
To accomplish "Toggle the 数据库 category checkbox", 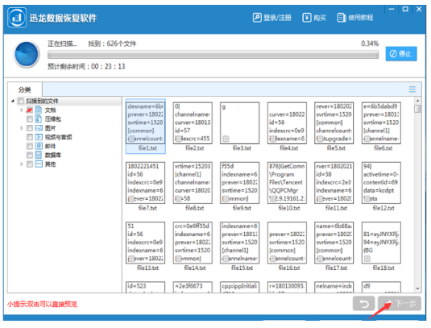I will 30,155.
